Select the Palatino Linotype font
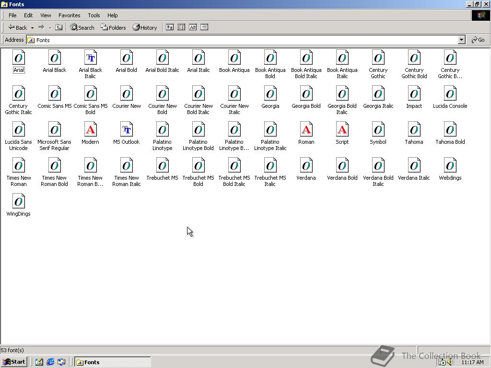This screenshot has height=368, width=491. pos(162,137)
